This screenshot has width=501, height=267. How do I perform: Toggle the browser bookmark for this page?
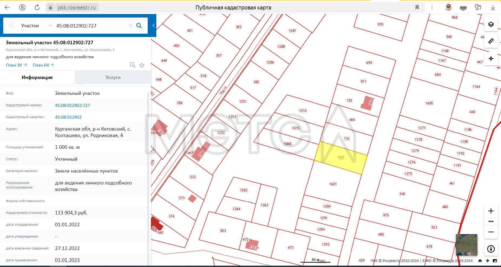coord(417,7)
